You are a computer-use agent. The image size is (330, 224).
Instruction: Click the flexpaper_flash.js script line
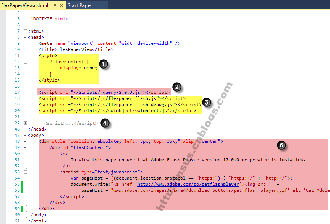coord(112,98)
